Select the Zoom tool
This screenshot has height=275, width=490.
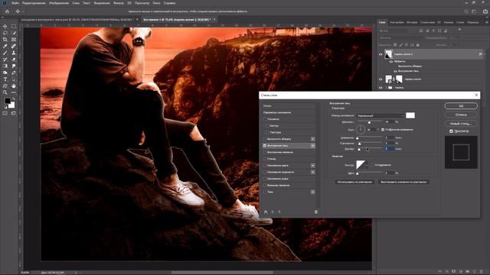pyautogui.click(x=5, y=92)
